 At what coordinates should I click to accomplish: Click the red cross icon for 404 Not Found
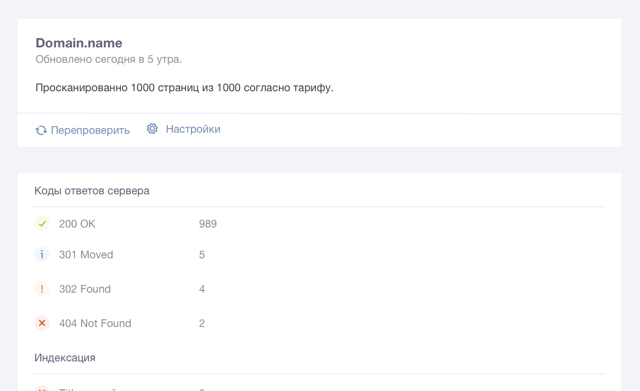click(x=42, y=323)
